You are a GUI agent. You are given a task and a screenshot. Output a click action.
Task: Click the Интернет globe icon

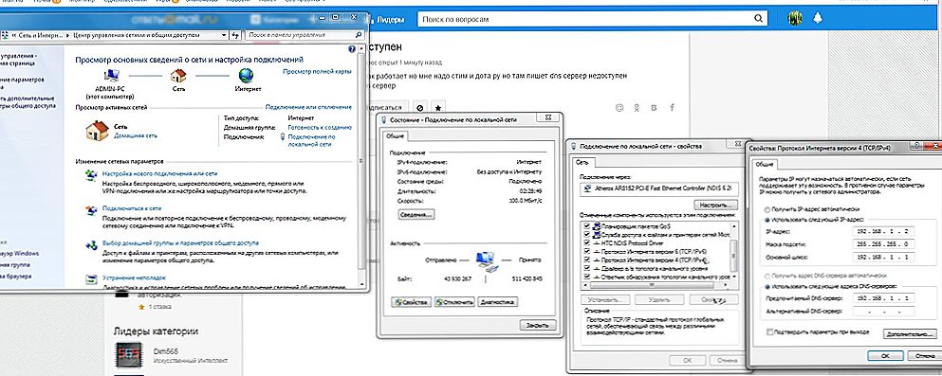tap(247, 76)
